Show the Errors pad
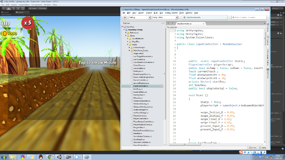Screen dimensions: 285x160 click(252, 148)
